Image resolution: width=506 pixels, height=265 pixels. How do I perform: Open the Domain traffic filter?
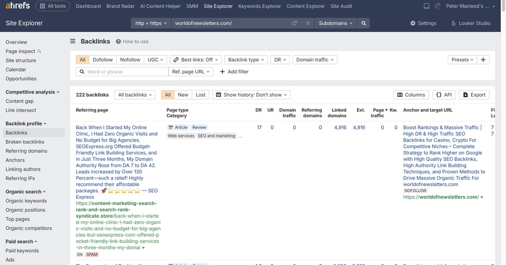315,60
